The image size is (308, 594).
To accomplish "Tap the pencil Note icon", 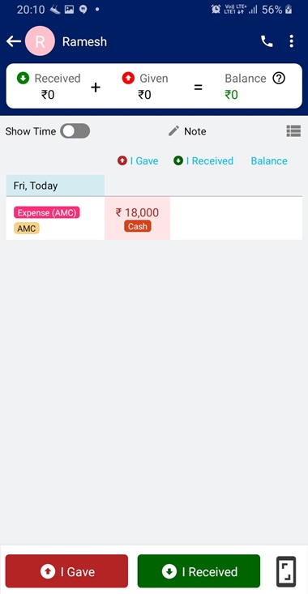I will 173,131.
